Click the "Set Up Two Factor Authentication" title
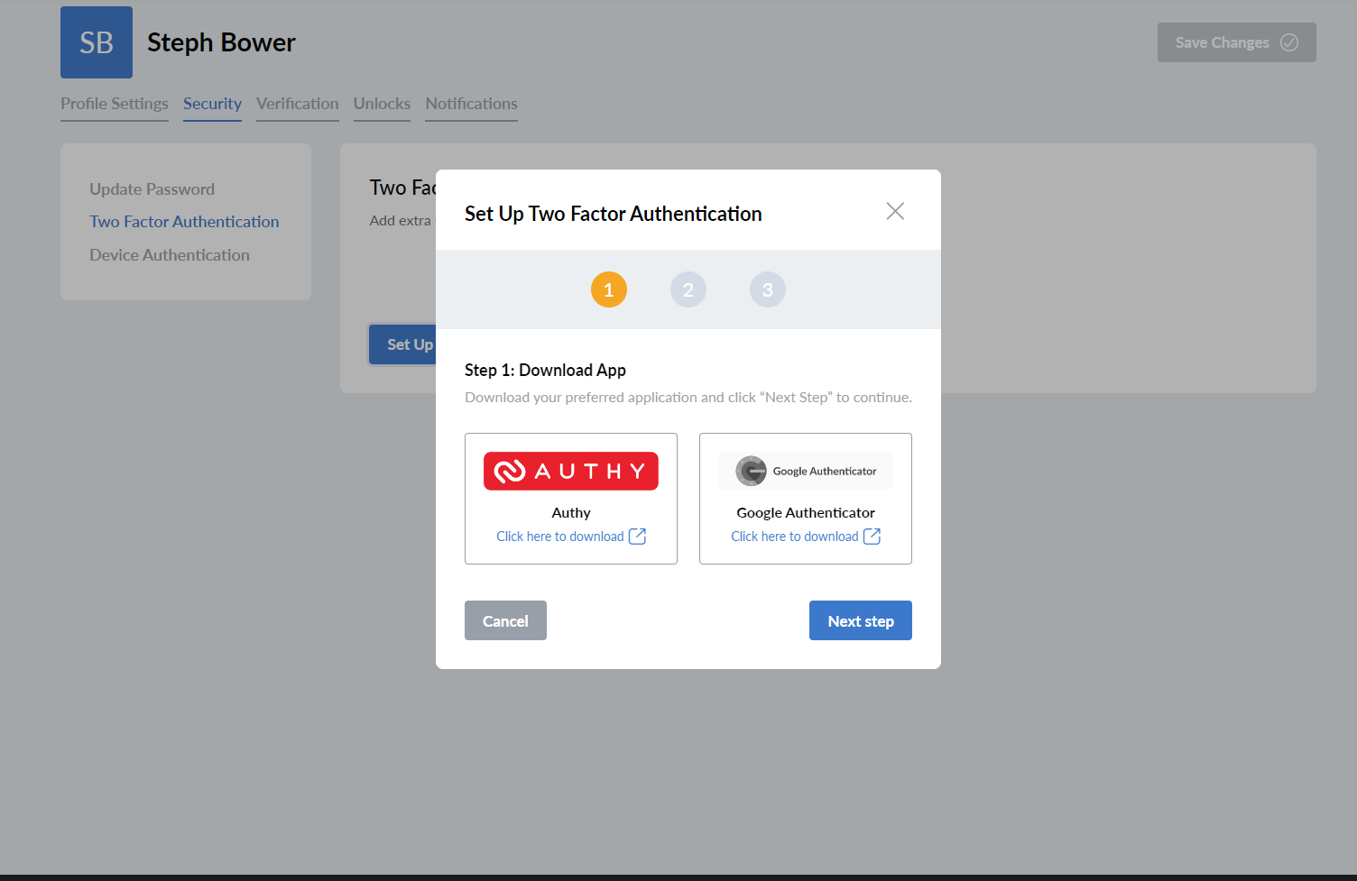 pyautogui.click(x=614, y=214)
